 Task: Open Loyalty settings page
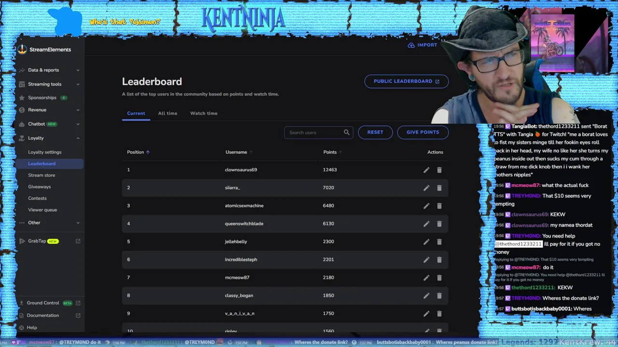(44, 152)
